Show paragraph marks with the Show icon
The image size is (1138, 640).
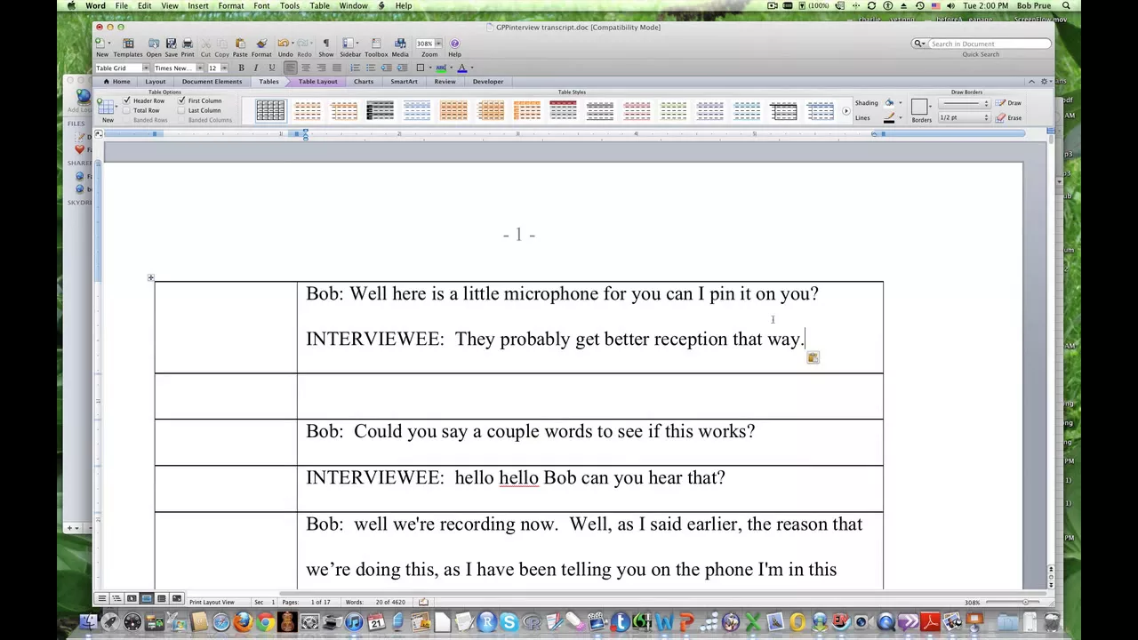[x=325, y=44]
